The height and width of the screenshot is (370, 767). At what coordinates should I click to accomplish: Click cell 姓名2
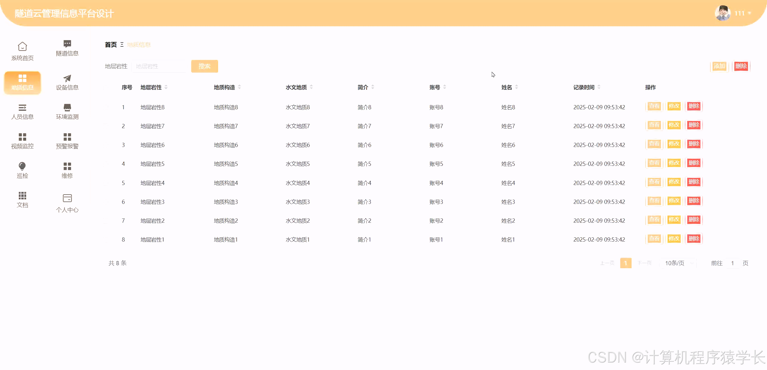(508, 221)
